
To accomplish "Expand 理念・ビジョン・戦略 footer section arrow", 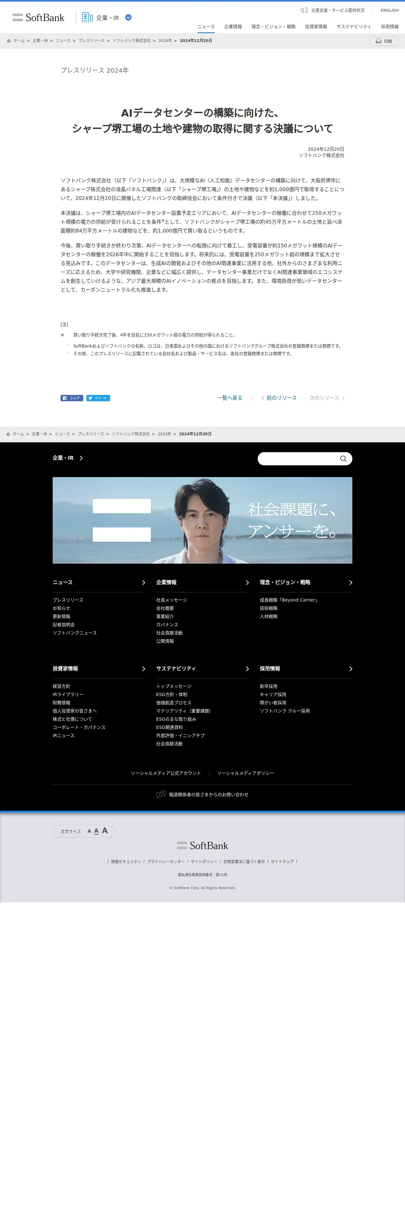I will pyautogui.click(x=350, y=583).
